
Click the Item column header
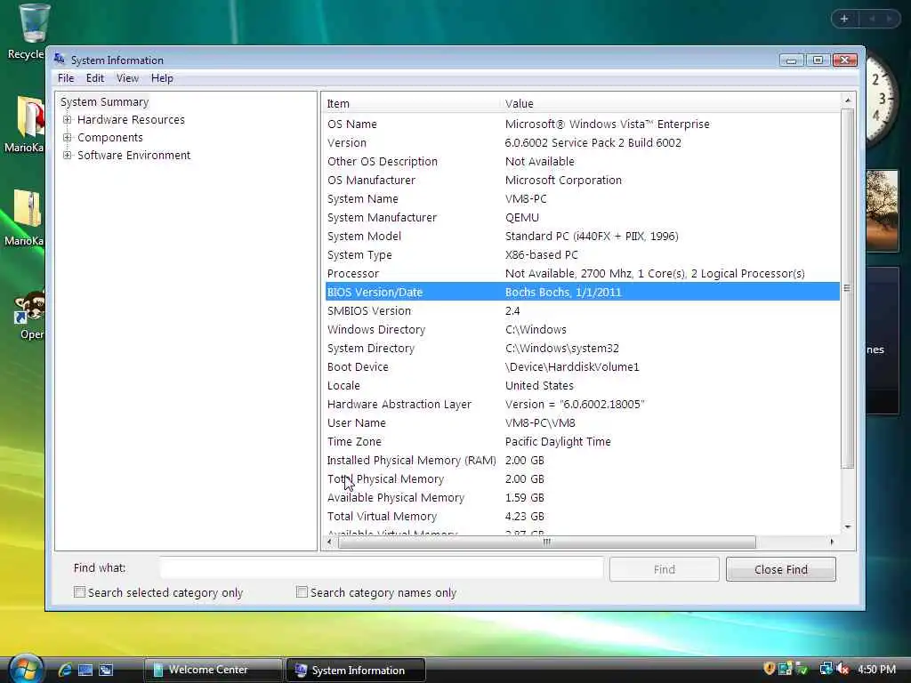[411, 103]
